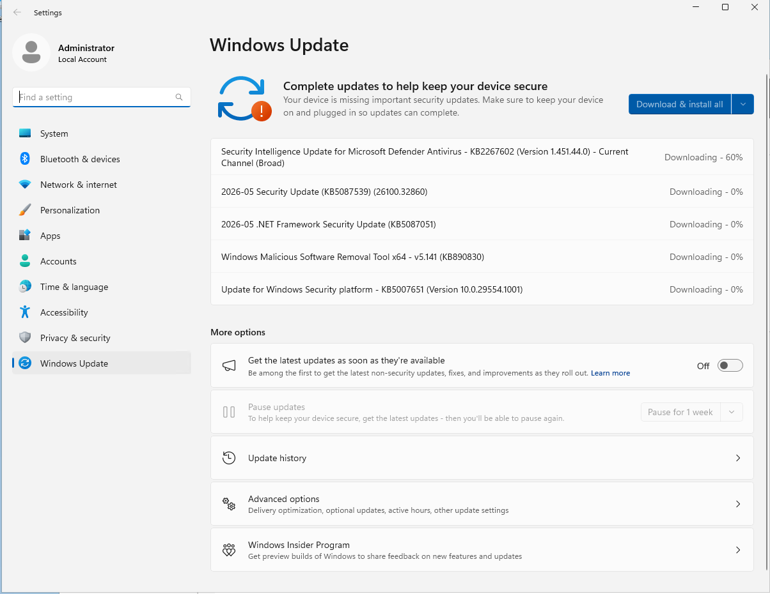Toggle Get the latest updates switch

tap(730, 365)
